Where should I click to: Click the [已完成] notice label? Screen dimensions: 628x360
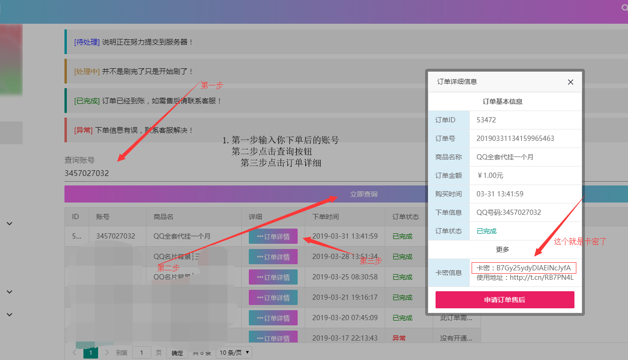point(87,101)
